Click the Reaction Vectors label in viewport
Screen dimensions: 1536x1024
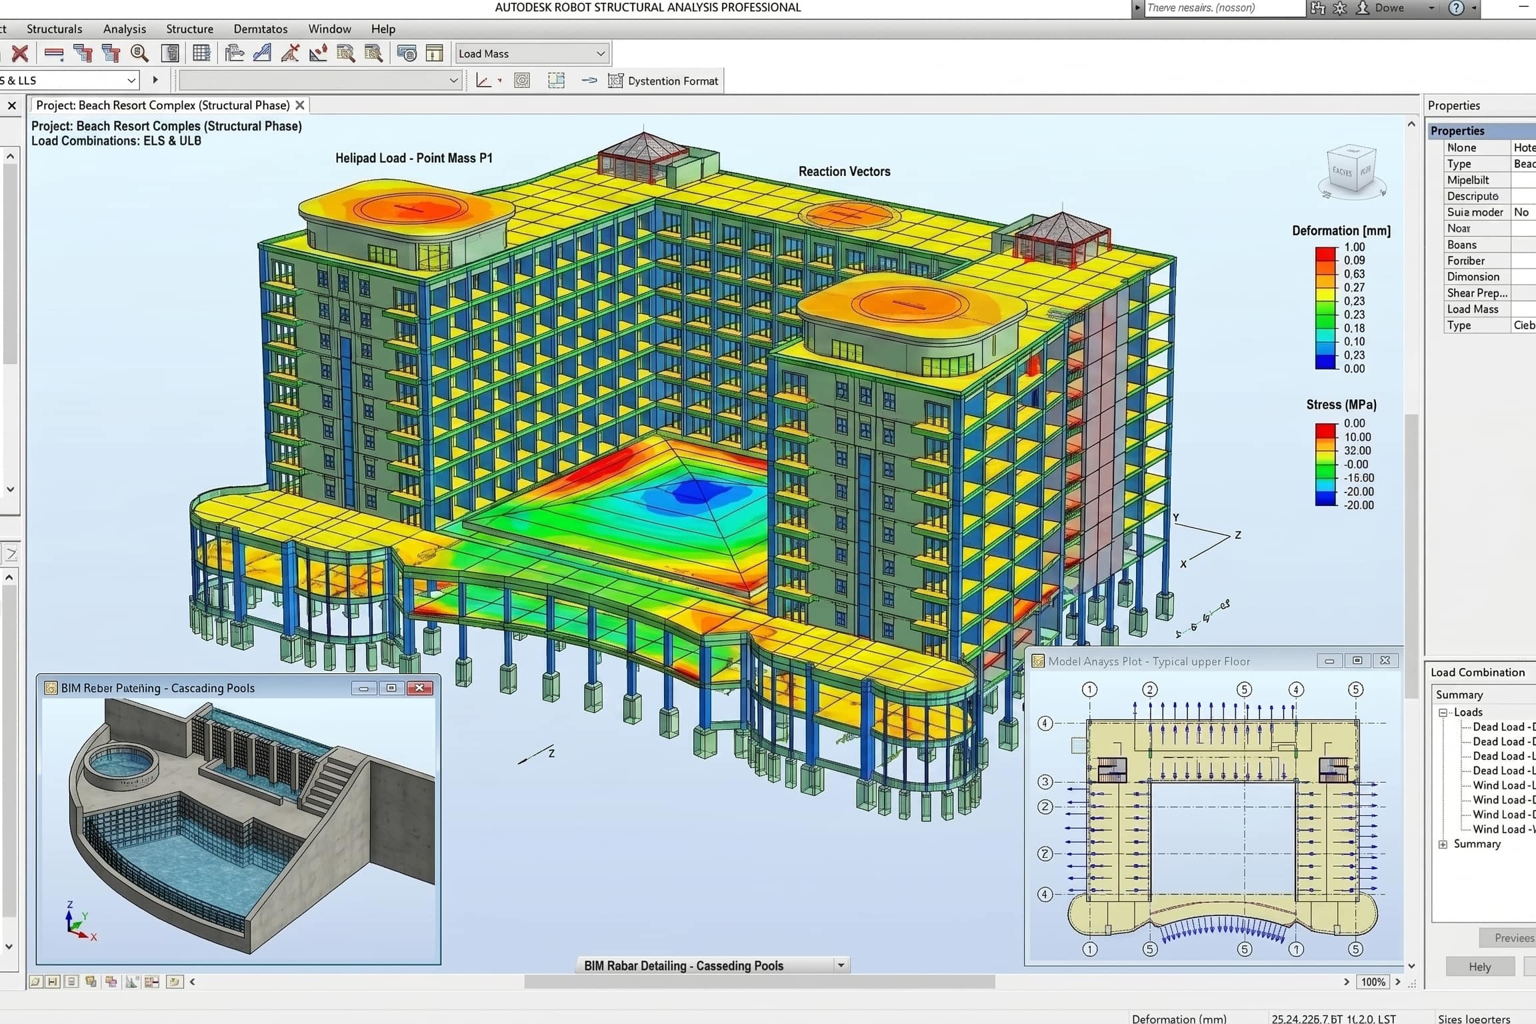pyautogui.click(x=844, y=171)
